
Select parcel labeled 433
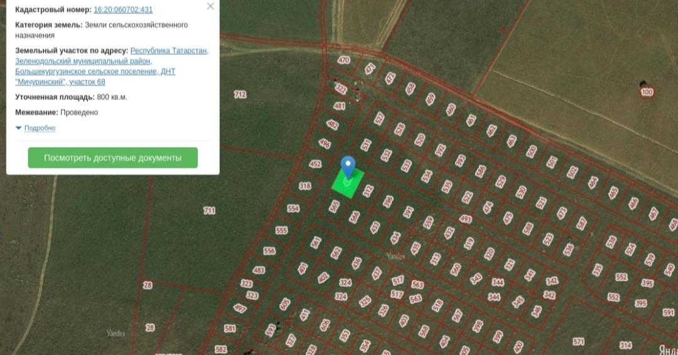(x=375, y=227)
